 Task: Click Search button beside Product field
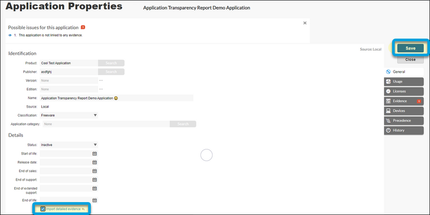coord(111,63)
